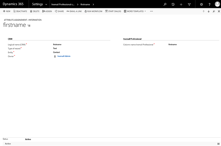Click ASSIGN in command bar

click(47, 11)
